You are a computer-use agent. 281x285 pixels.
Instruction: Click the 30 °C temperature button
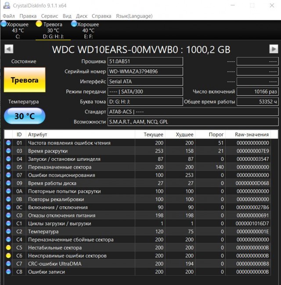click(25, 116)
